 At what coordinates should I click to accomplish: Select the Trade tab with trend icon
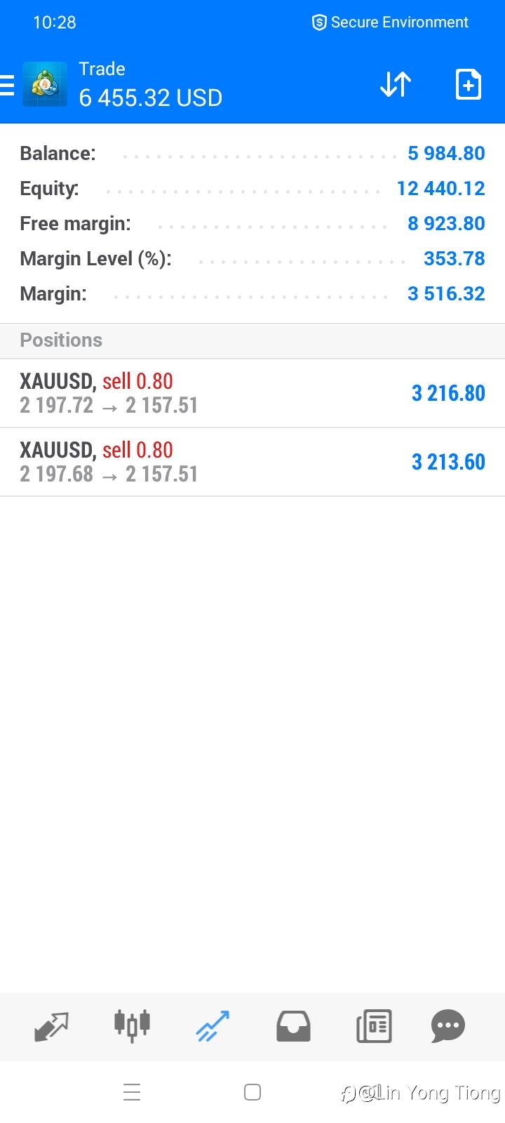213,1026
